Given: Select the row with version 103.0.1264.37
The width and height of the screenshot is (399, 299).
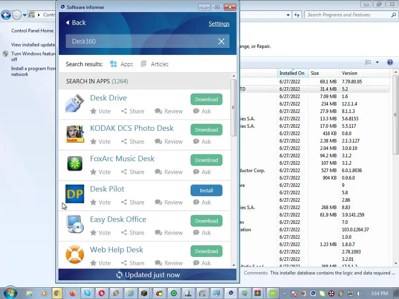Looking at the screenshot, I should [316, 230].
